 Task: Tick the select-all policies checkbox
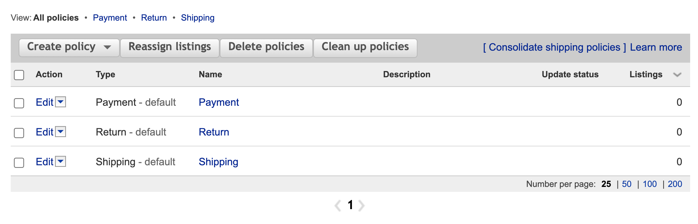click(x=19, y=75)
